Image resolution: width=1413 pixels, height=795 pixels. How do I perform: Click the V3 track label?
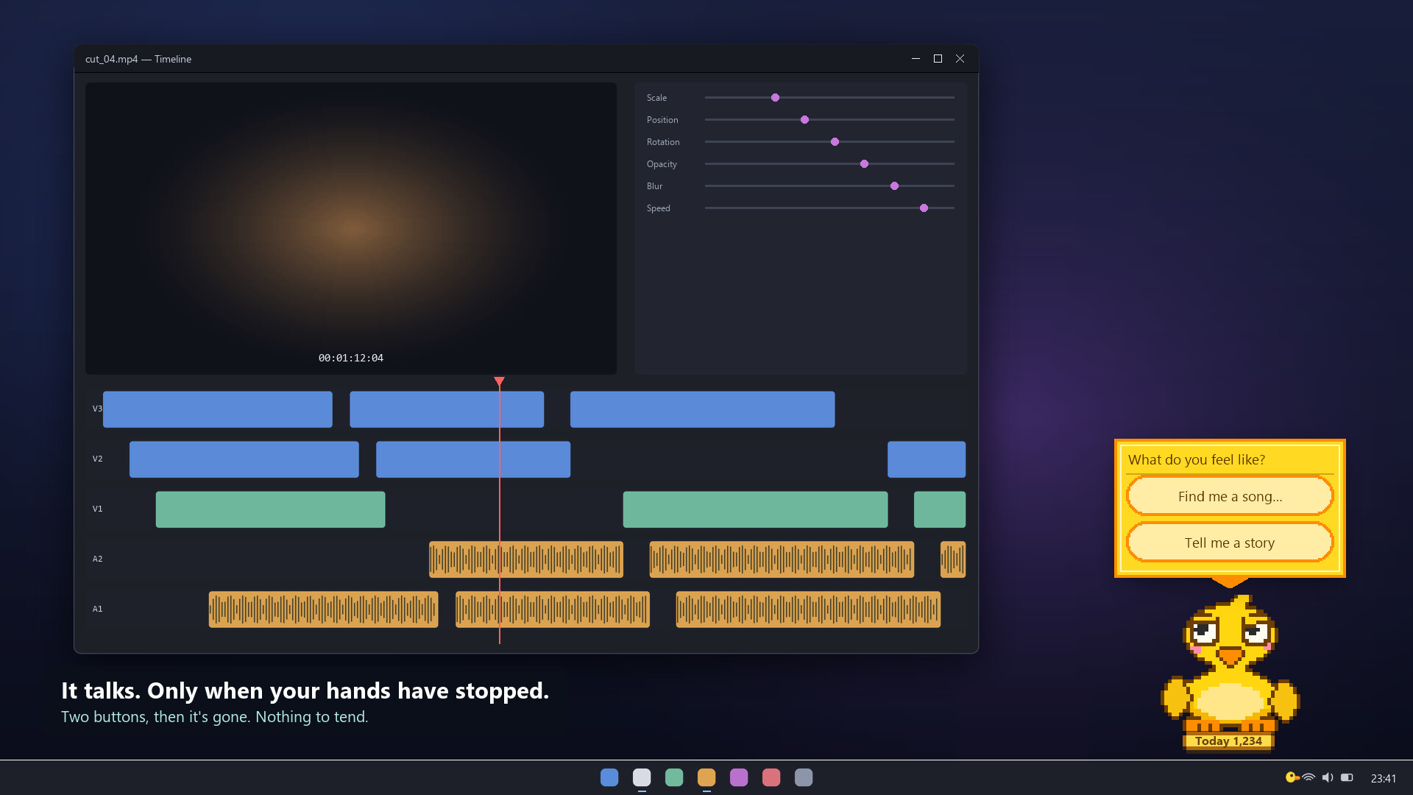click(97, 409)
